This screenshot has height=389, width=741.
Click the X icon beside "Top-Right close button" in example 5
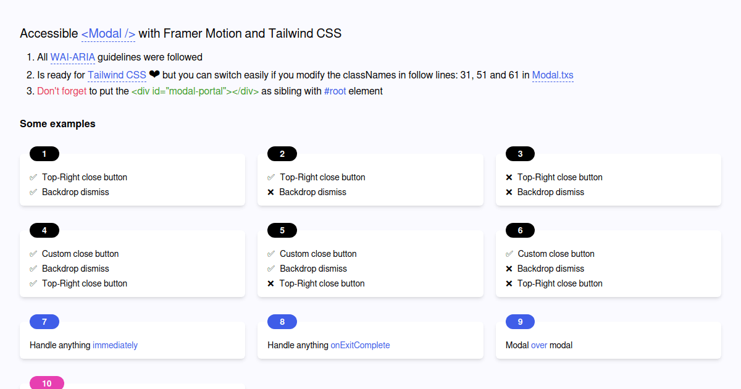(x=270, y=283)
